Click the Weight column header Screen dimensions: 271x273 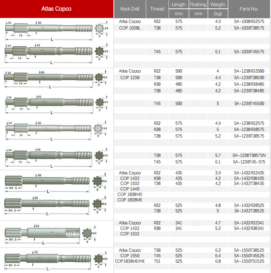coord(218,4)
